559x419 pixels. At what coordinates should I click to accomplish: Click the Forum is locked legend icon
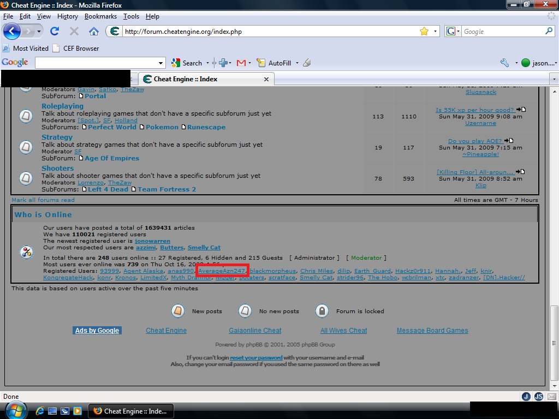[322, 311]
